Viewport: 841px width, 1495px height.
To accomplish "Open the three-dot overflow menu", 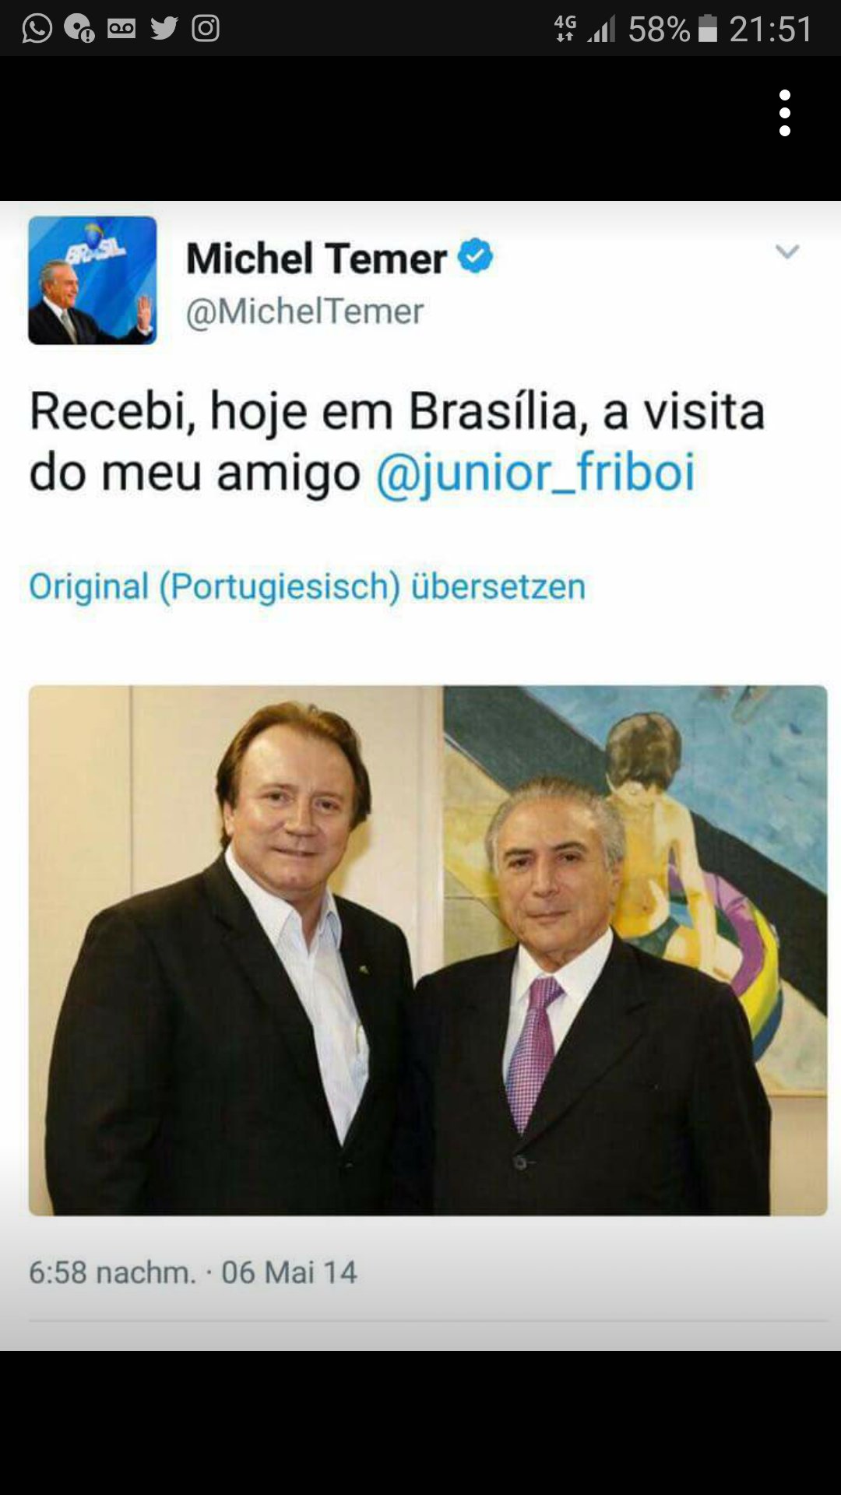I will click(x=785, y=113).
